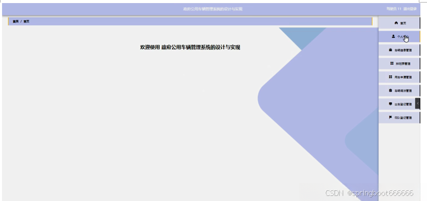Screen dimensions: 427x201
Task: Open the 归队登记管理 menu item
Action: click(x=399, y=118)
